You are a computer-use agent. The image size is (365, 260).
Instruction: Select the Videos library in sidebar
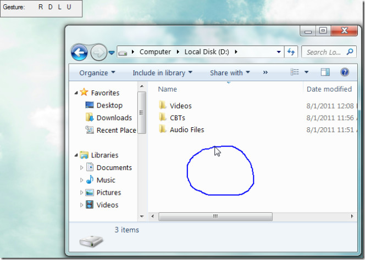tap(107, 205)
